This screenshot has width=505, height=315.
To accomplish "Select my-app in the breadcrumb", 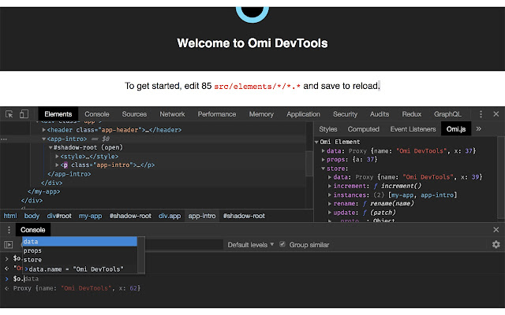I will pyautogui.click(x=90, y=216).
